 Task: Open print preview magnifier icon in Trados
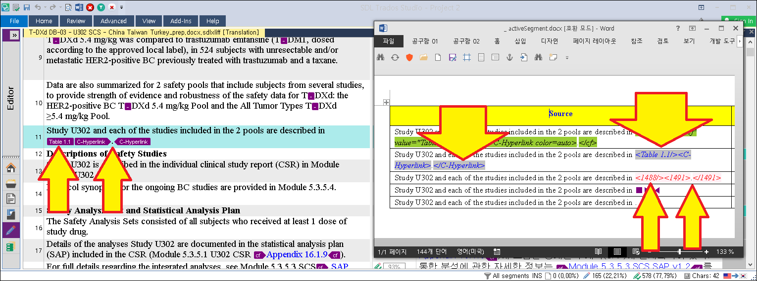(68, 7)
